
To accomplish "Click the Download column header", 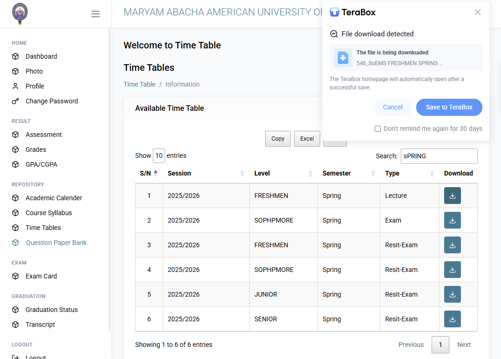I will (x=458, y=173).
